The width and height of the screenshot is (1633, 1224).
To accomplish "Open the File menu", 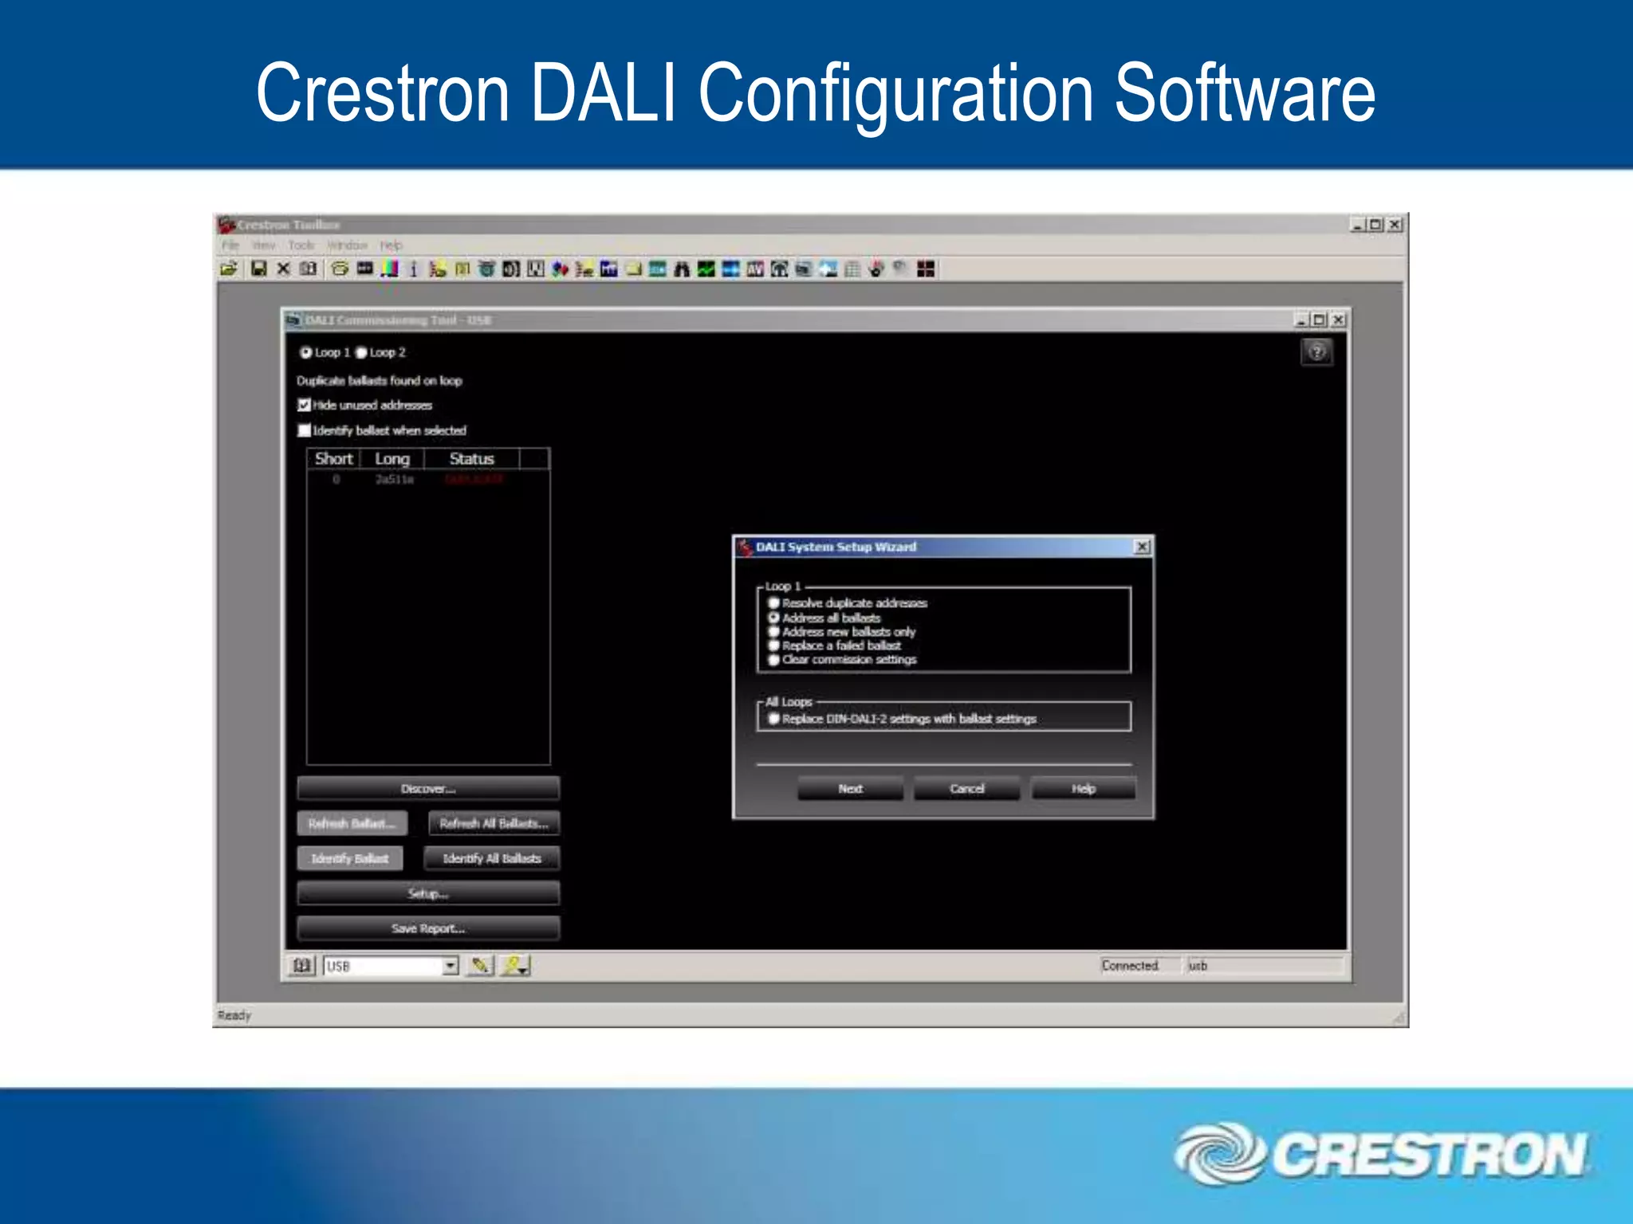I will pyautogui.click(x=230, y=245).
